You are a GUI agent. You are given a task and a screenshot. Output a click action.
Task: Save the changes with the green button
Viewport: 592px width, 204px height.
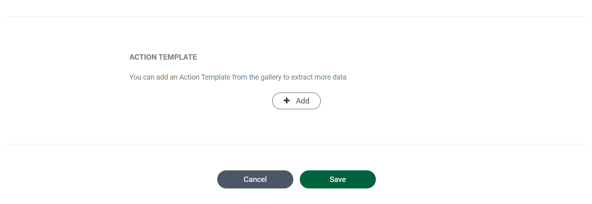337,179
